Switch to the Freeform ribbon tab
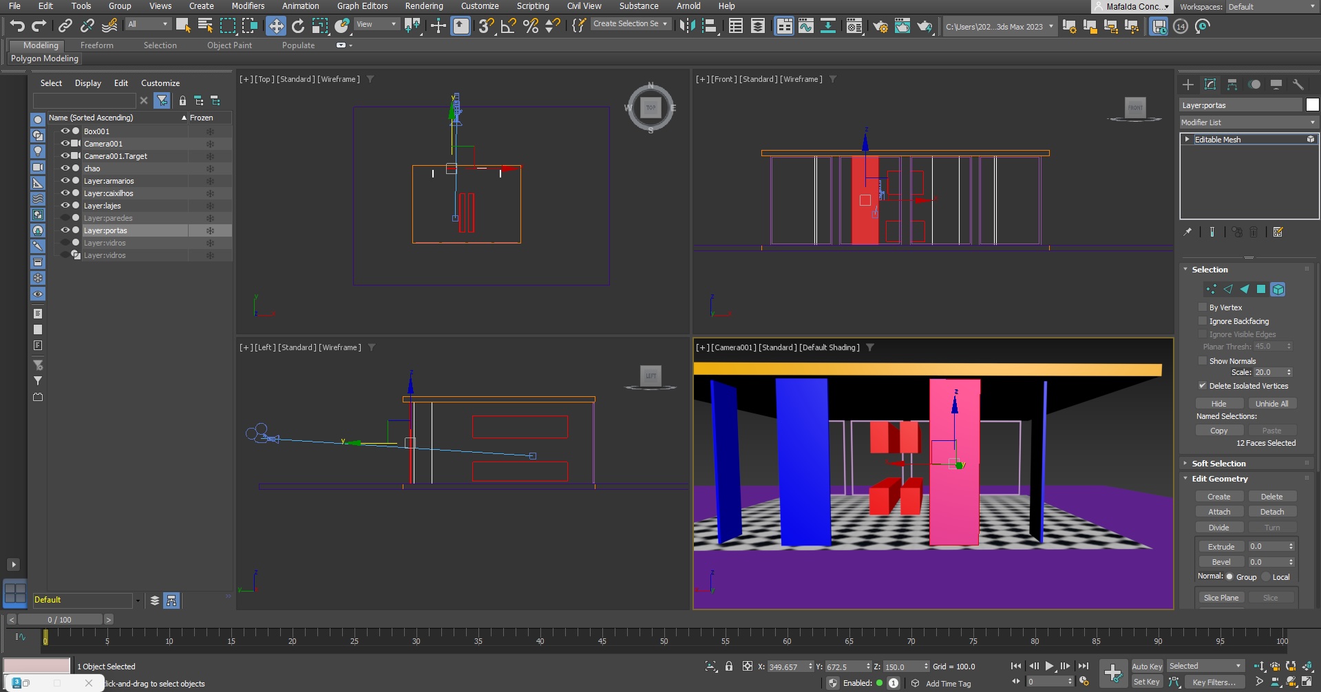This screenshot has width=1321, height=692. pos(96,45)
